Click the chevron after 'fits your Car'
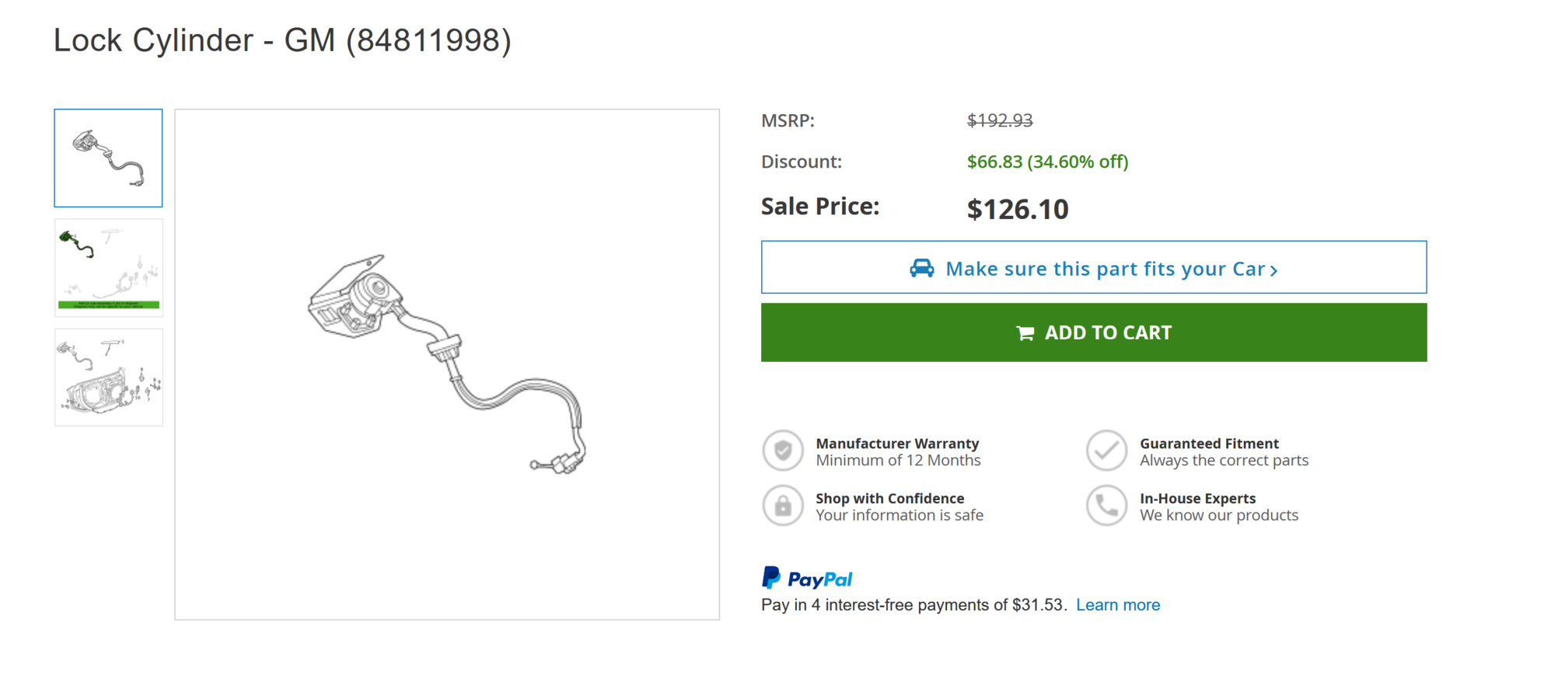 coord(1273,270)
